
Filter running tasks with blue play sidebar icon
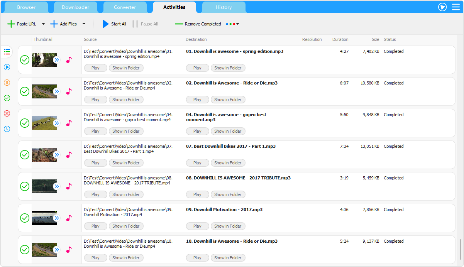pyautogui.click(x=7, y=67)
